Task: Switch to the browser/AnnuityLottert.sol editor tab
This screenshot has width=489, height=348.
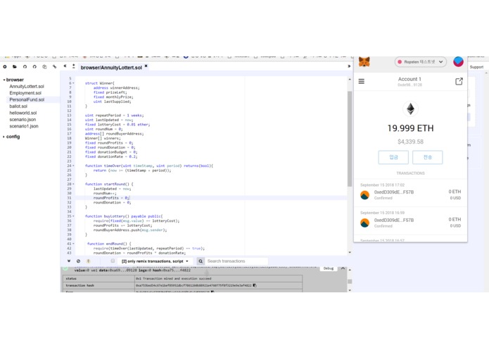Action: (111, 68)
